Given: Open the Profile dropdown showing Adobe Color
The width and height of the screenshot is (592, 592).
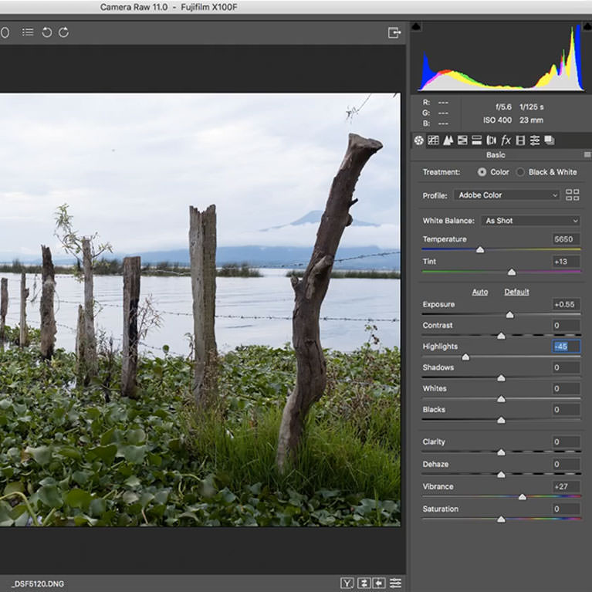Looking at the screenshot, I should coord(506,195).
